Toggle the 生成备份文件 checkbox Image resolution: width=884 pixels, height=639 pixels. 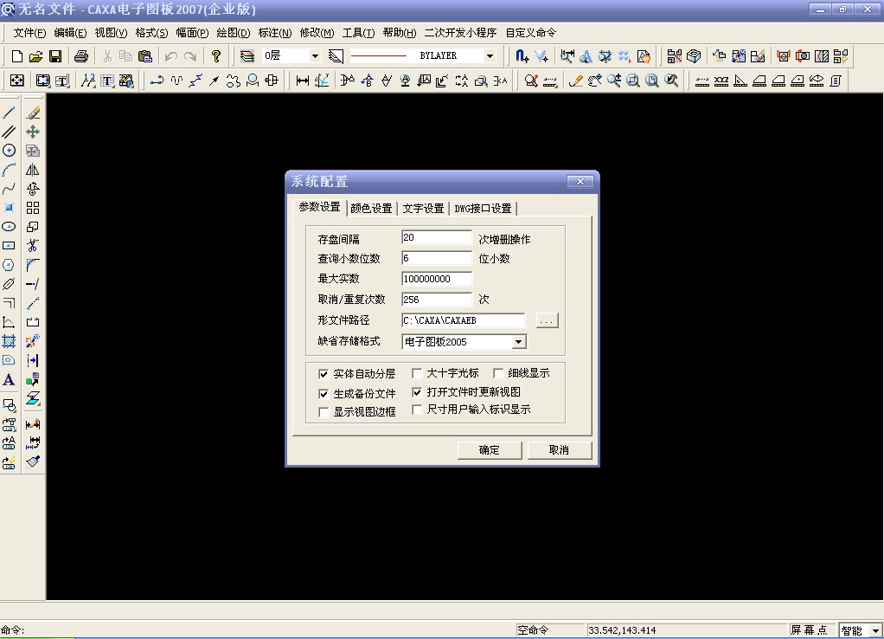tap(323, 394)
